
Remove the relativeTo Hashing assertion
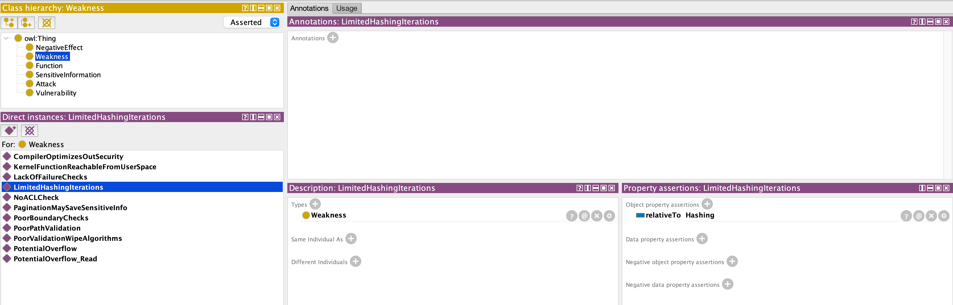(x=931, y=216)
